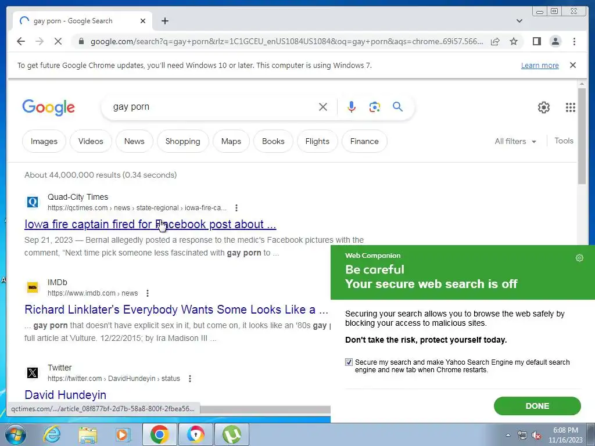Image resolution: width=595 pixels, height=446 pixels.
Task: Open the Richard Linklater IMDb result
Action: coord(176,310)
